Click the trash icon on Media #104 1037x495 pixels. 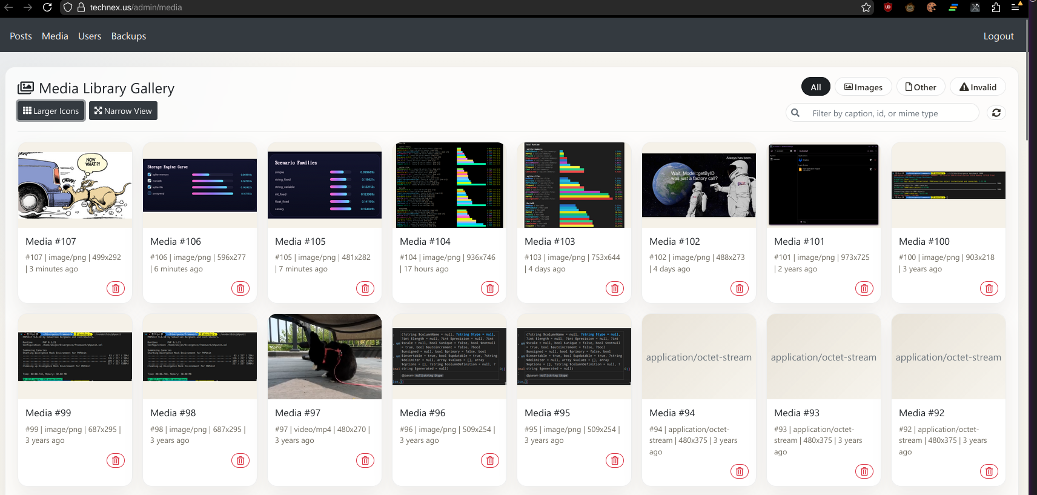click(x=490, y=288)
